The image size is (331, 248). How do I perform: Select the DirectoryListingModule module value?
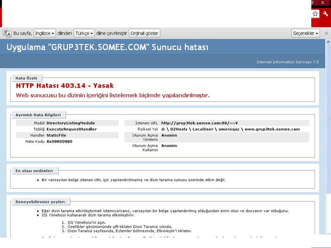point(71,123)
